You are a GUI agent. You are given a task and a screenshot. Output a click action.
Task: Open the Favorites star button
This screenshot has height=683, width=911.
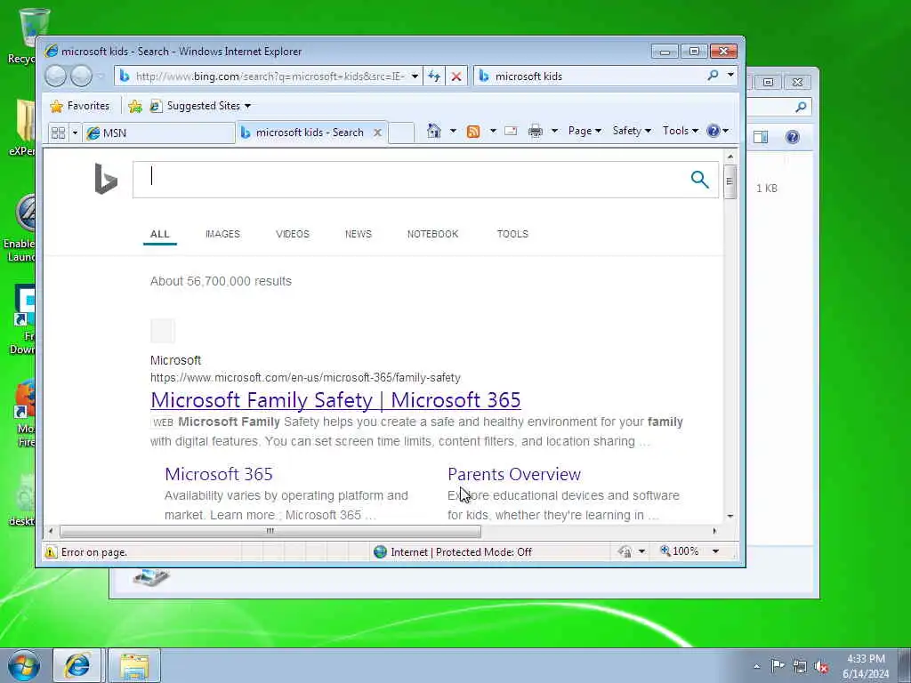click(x=80, y=106)
